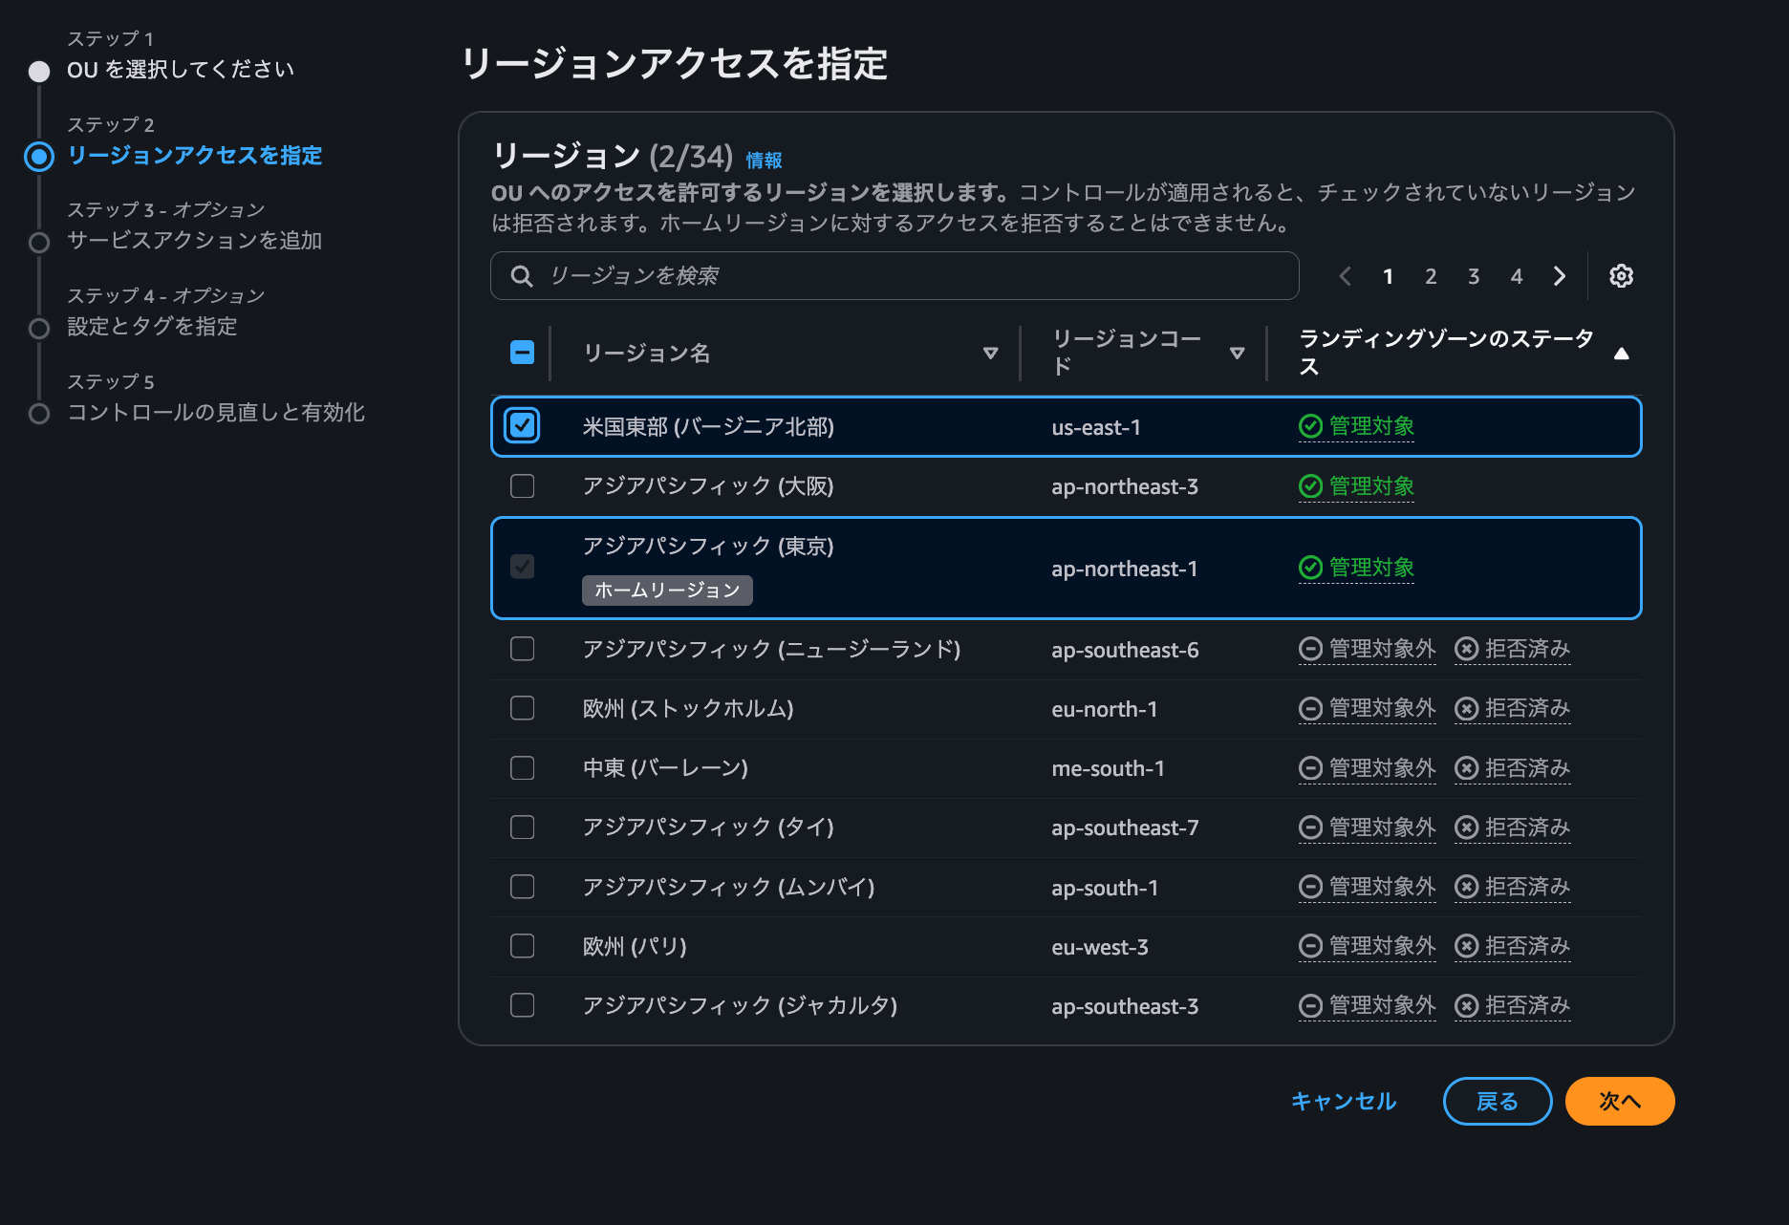
Task: Click the 拒否済み icon for ap-southeast-6
Action: tap(1466, 649)
